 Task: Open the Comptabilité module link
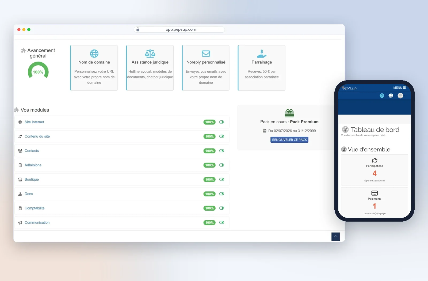(35, 208)
